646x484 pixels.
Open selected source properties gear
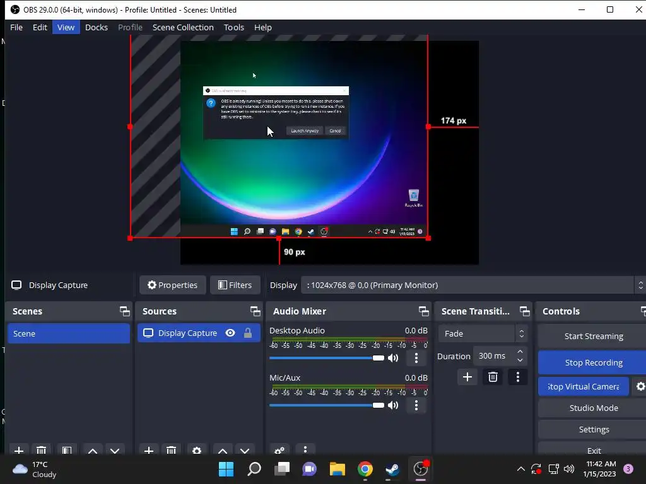click(x=197, y=450)
